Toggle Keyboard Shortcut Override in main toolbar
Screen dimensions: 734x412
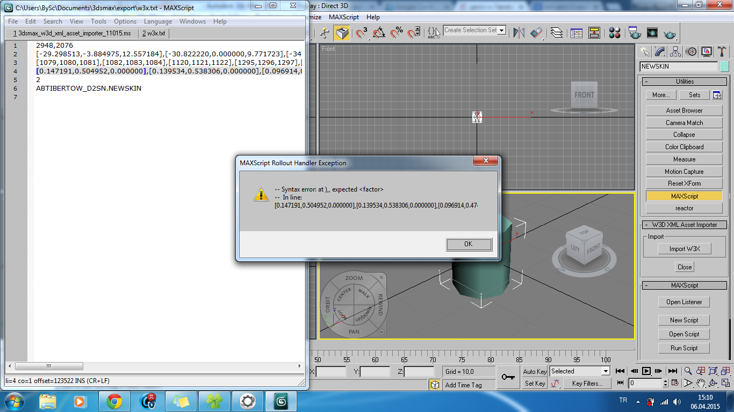(341, 33)
